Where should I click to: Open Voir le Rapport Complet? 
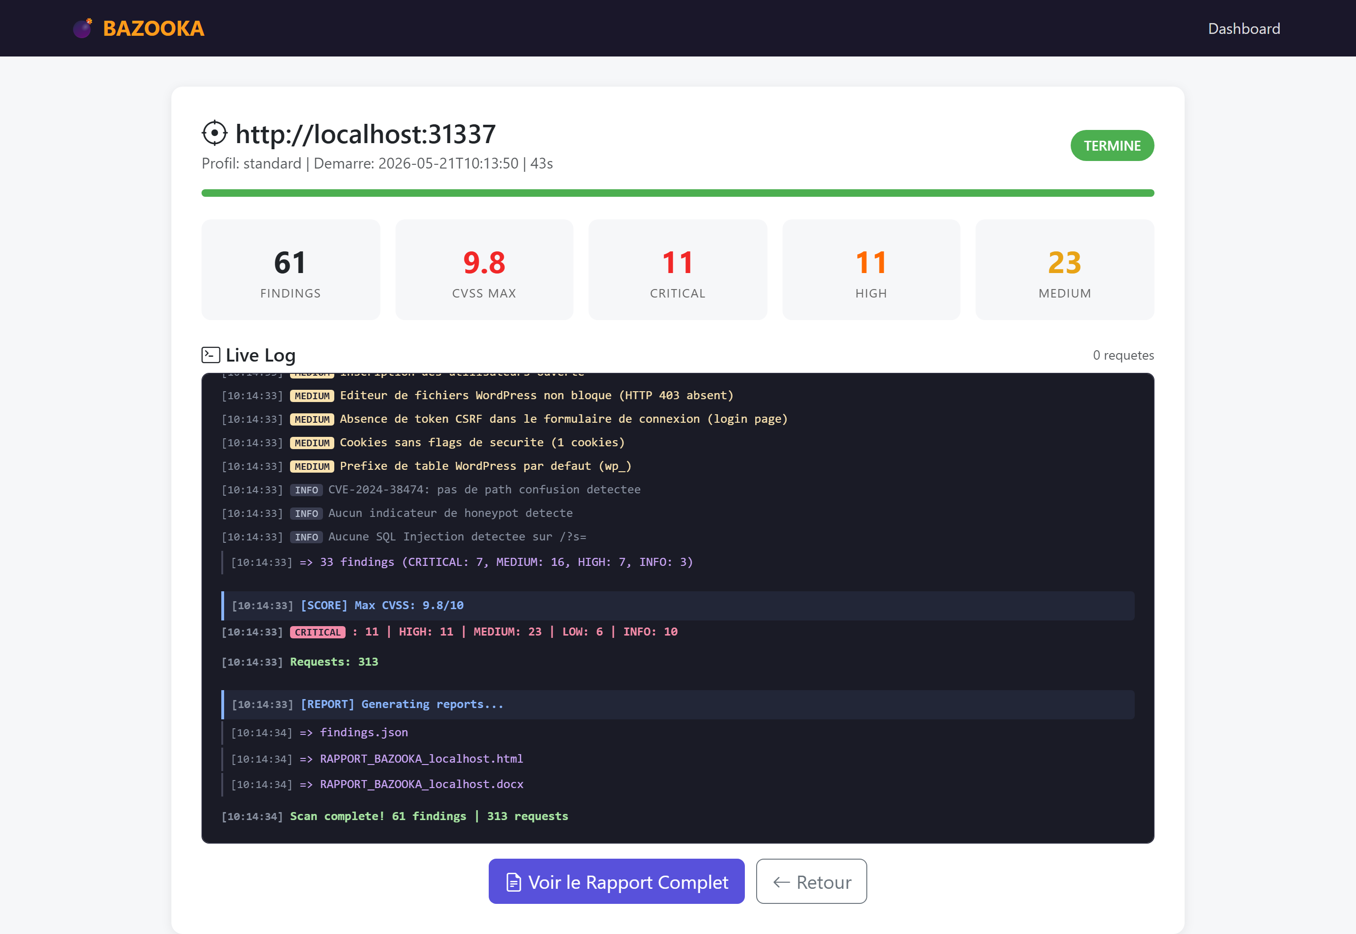point(616,881)
